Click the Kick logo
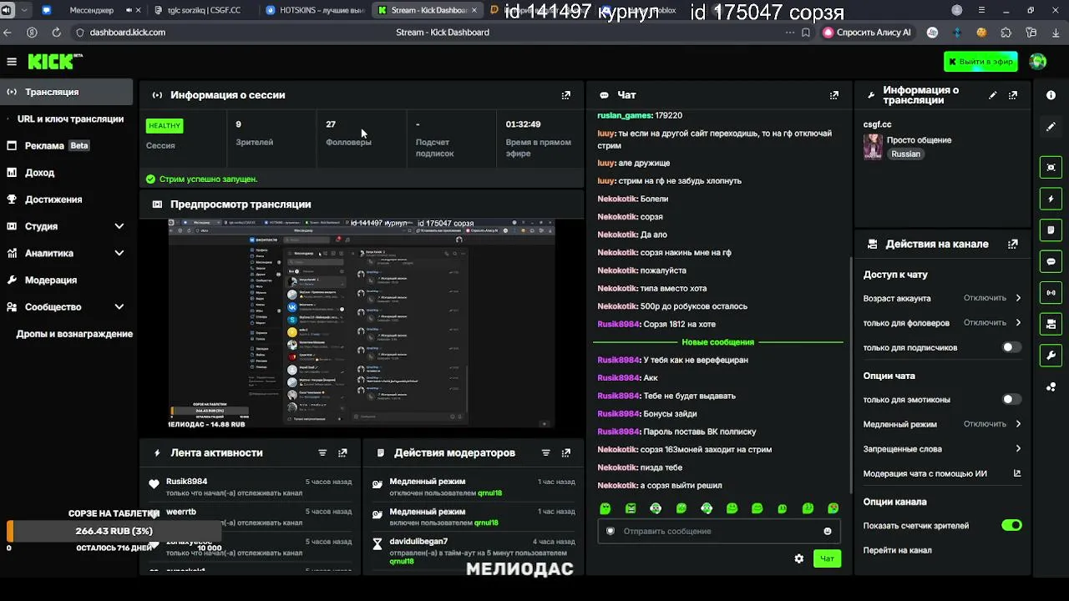 coord(55,62)
